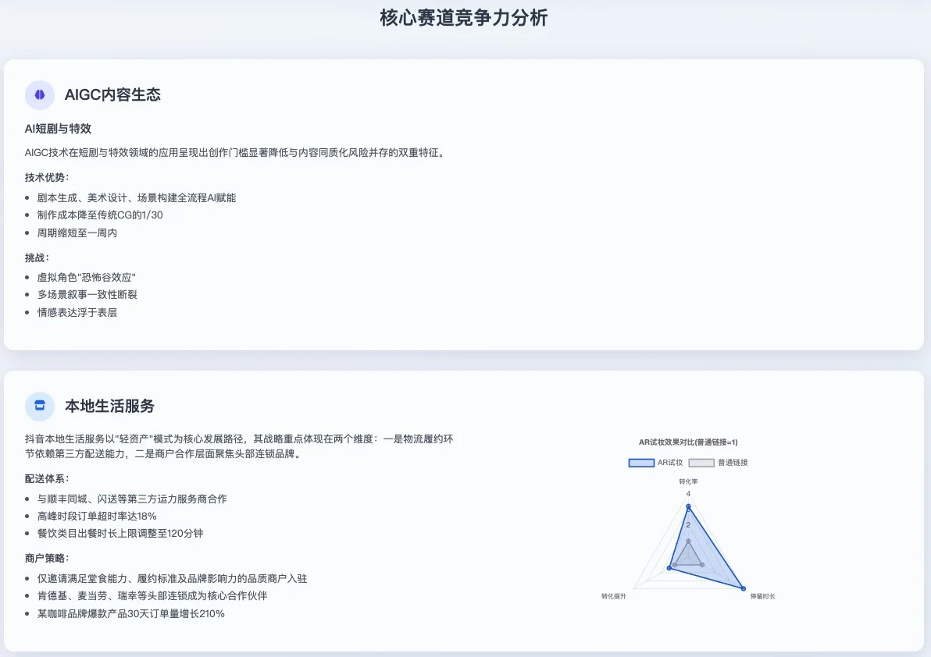This screenshot has height=657, width=931.
Task: Click the circular purple icon badge in AIGC card
Action: click(40, 94)
